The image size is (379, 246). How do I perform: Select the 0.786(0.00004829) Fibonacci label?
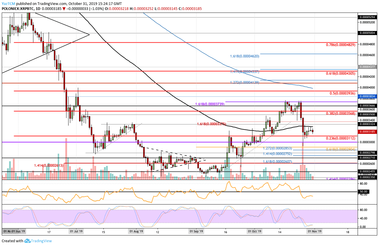click(x=340, y=45)
